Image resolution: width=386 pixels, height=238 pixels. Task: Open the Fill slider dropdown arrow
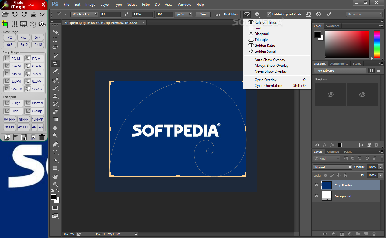click(x=380, y=175)
